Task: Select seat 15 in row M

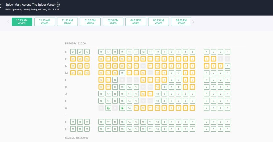Action: click(122, 73)
